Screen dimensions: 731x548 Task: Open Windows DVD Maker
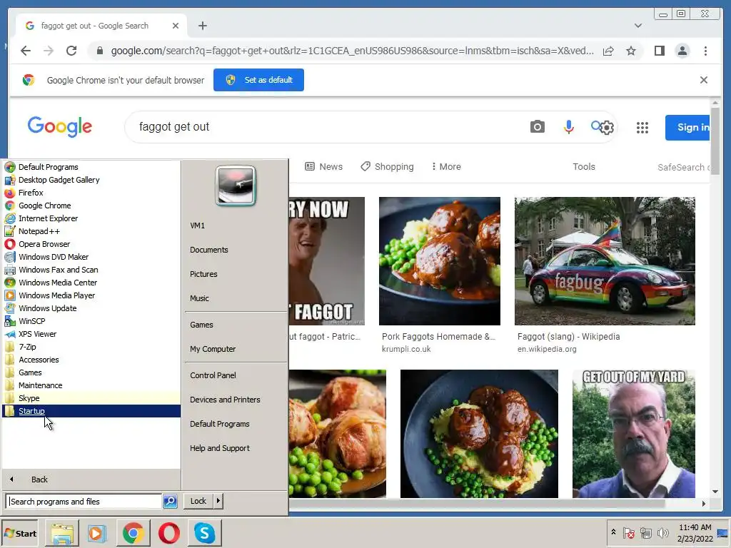click(x=92, y=257)
